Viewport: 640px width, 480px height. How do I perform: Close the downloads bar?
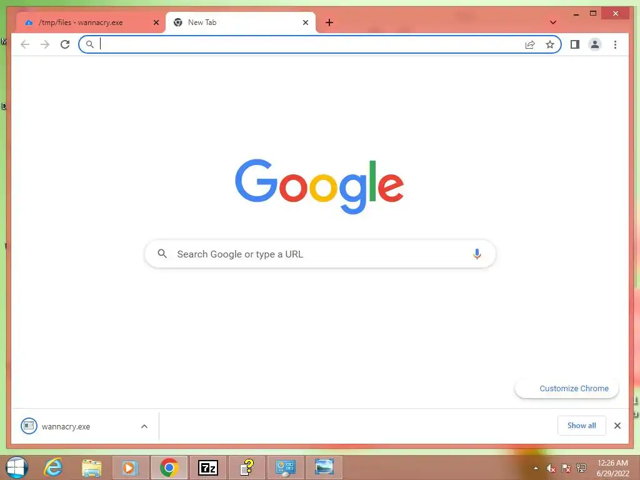click(x=617, y=426)
